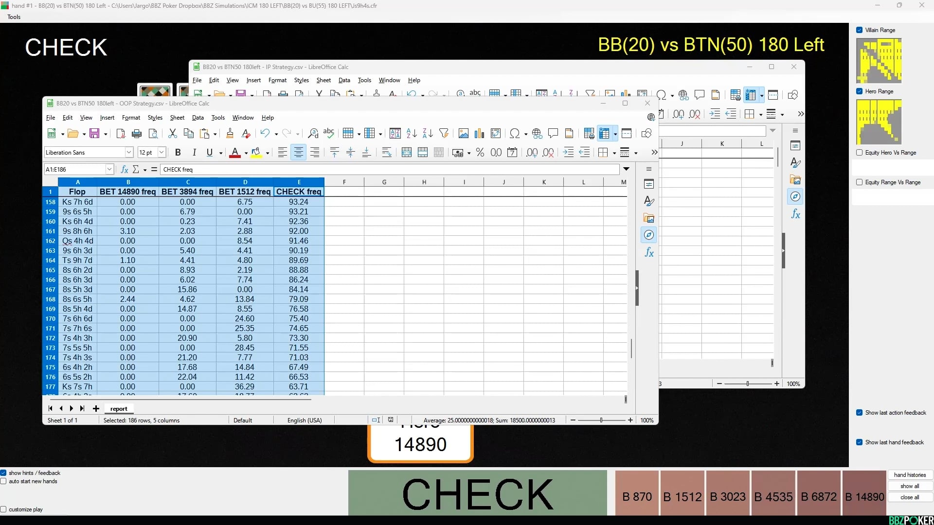Insert a hyperlink
934x525 pixels.
pyautogui.click(x=537, y=133)
